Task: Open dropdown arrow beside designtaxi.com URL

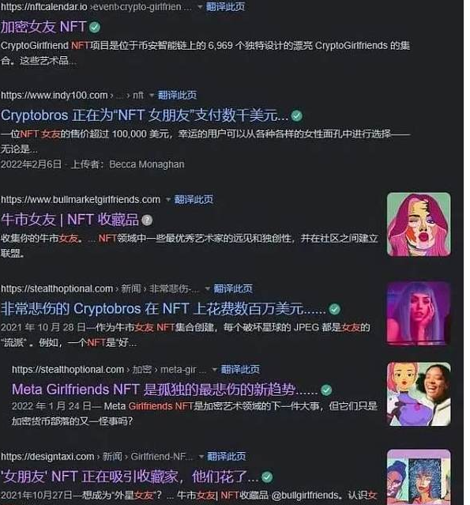Action: (201, 456)
